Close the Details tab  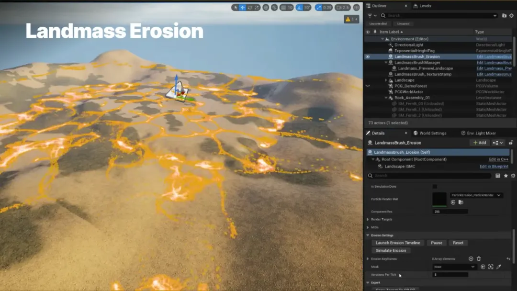tap(406, 133)
